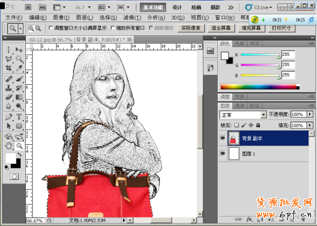This screenshot has height=226, width=317.
Task: Toggle Quick Mask mode icon
Action: 14,176
